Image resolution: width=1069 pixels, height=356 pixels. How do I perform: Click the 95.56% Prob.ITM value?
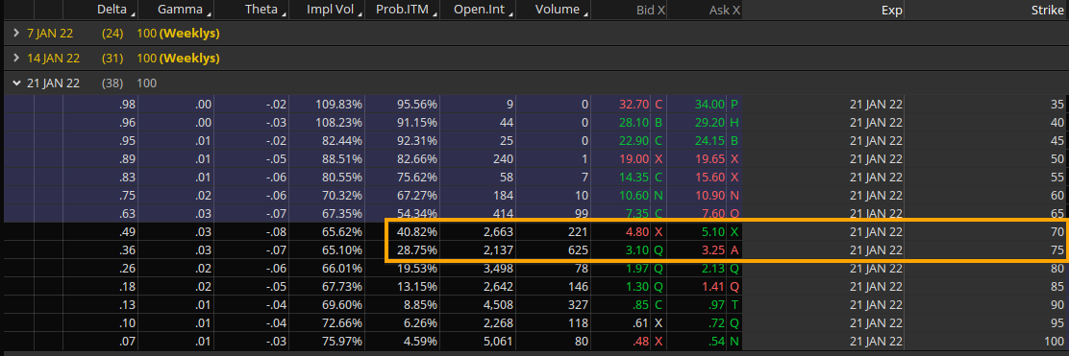point(417,105)
